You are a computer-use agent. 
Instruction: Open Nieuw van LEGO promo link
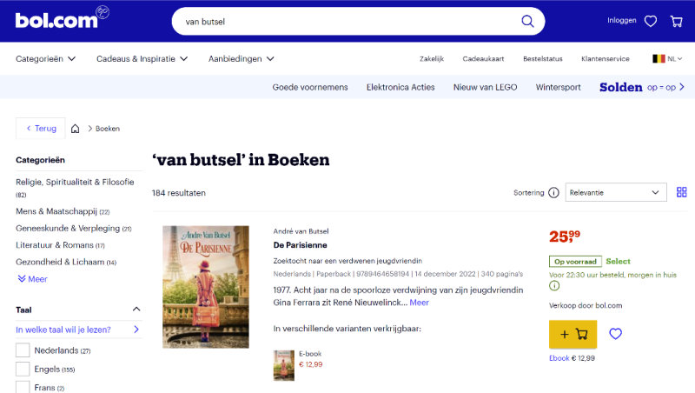[485, 87]
